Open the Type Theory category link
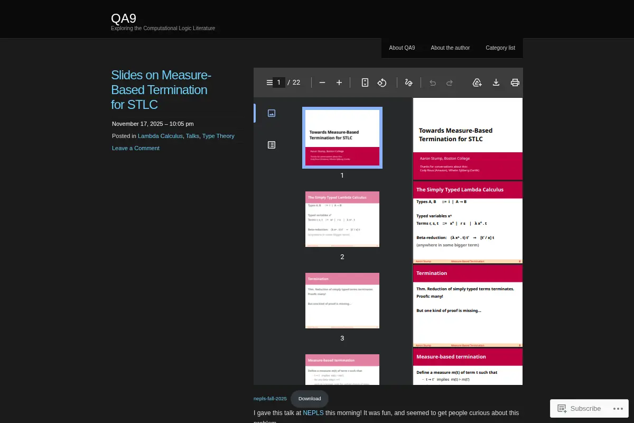 pos(218,136)
